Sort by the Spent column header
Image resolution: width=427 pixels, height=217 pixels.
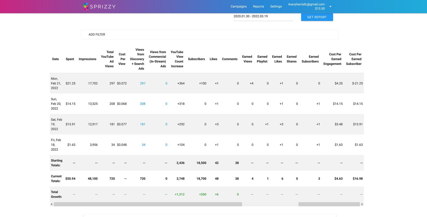coord(70,59)
